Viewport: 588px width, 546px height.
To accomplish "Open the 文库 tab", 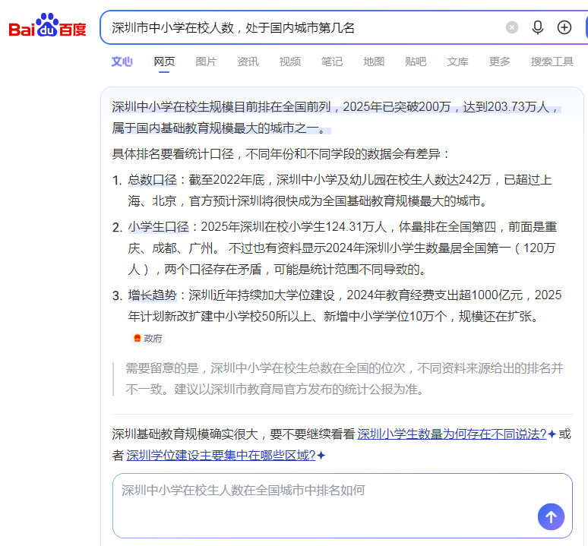I will pyautogui.click(x=457, y=62).
